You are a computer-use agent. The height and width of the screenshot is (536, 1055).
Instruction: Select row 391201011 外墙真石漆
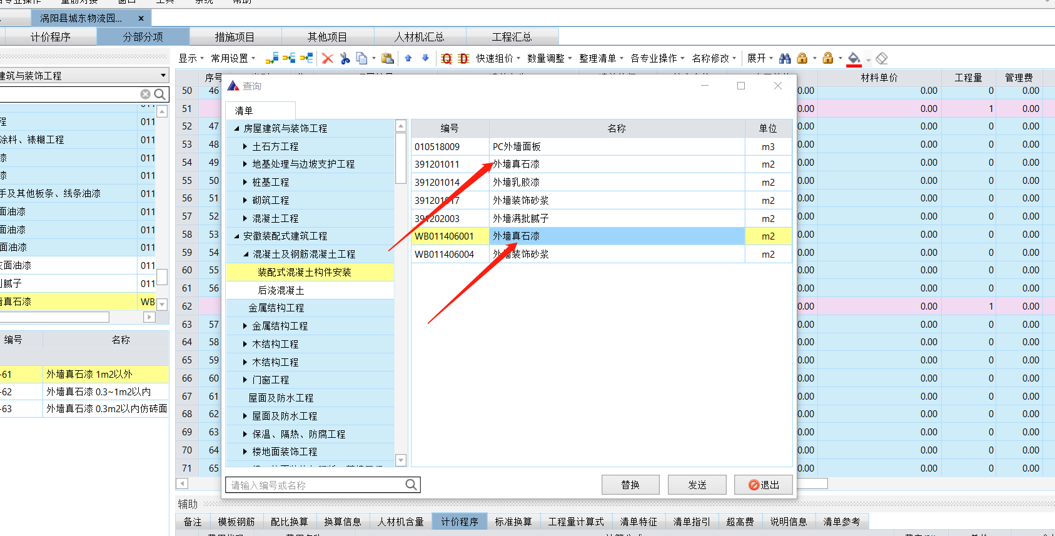(601, 164)
